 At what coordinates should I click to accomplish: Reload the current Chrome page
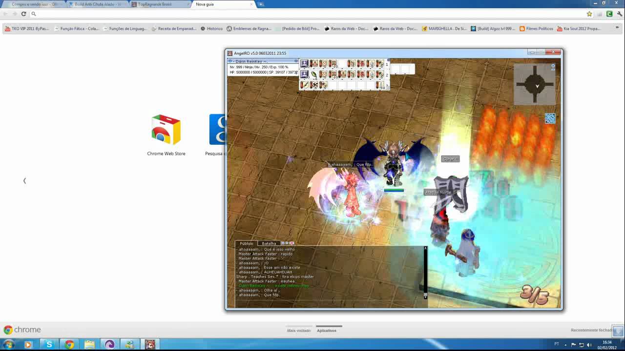[x=23, y=14]
